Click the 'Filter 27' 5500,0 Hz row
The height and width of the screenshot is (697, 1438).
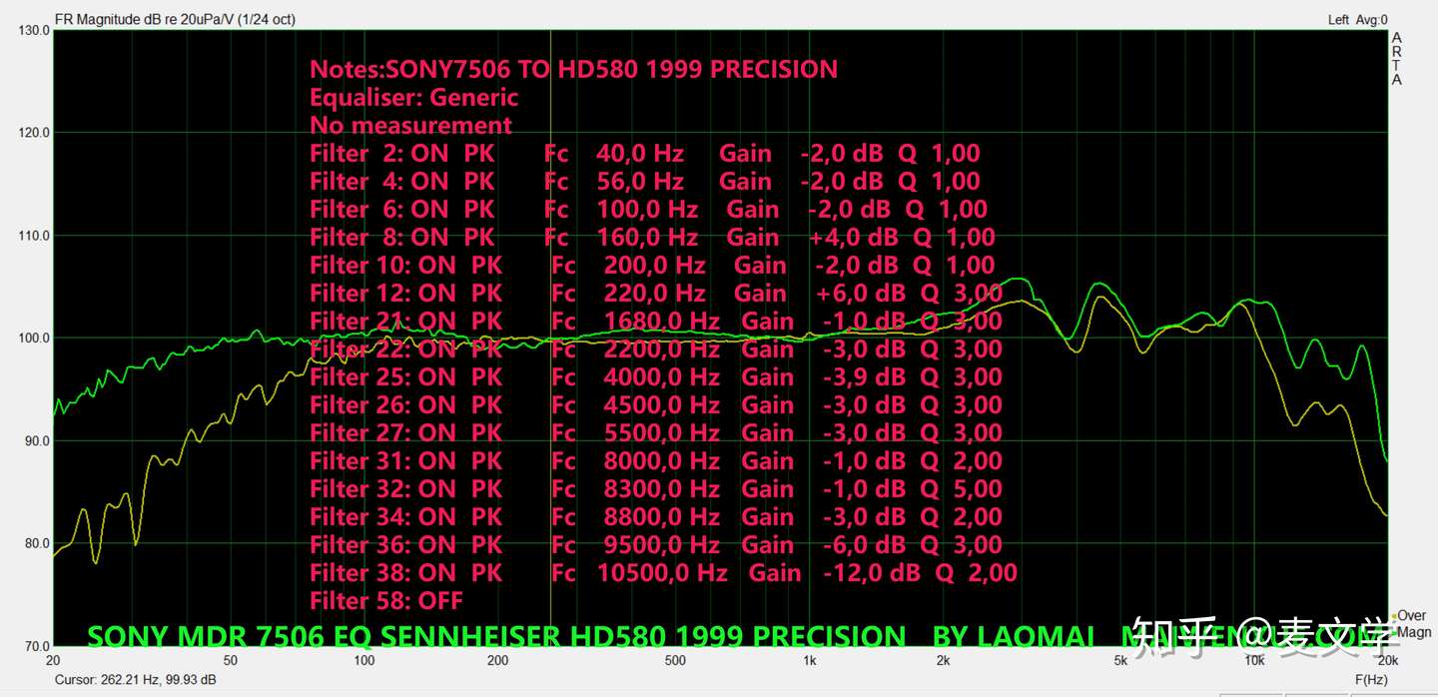click(x=656, y=432)
